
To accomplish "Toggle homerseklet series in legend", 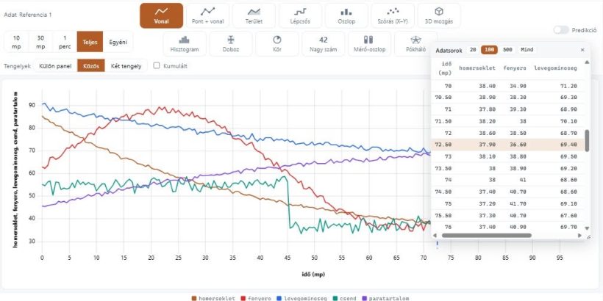I will [213, 298].
